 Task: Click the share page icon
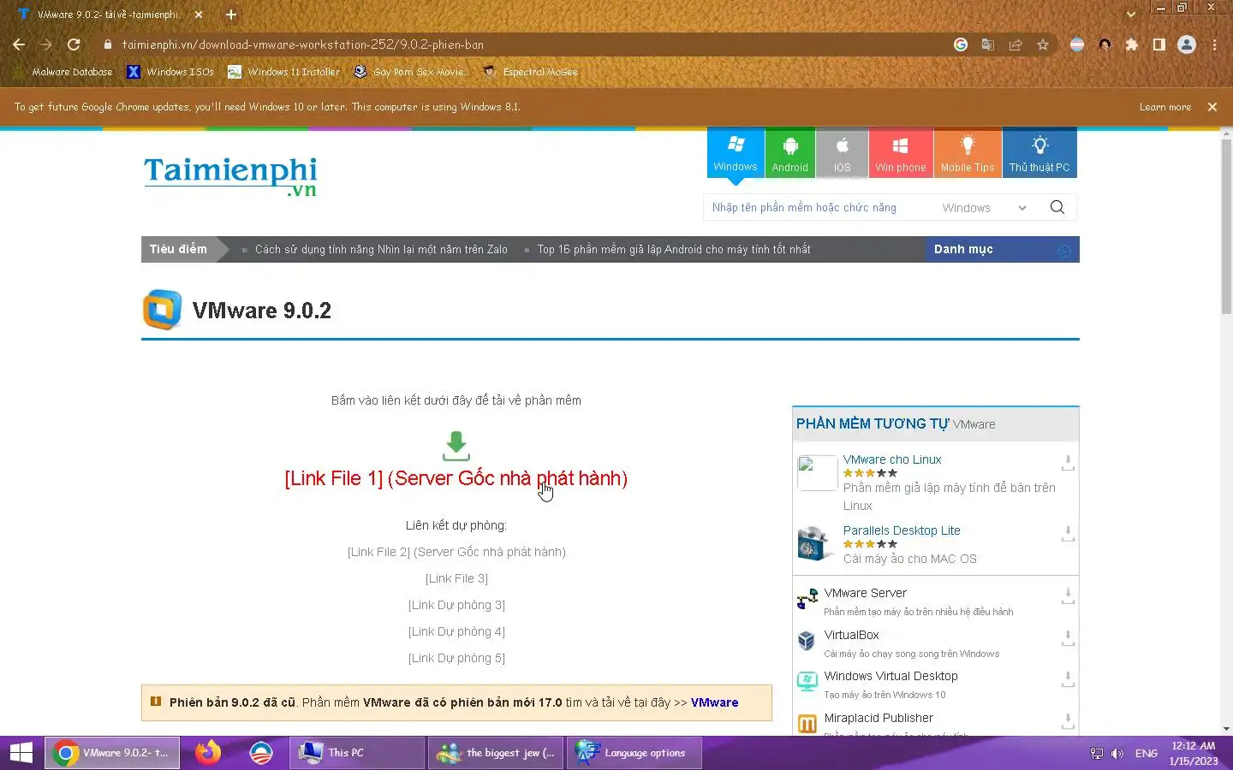click(1016, 44)
